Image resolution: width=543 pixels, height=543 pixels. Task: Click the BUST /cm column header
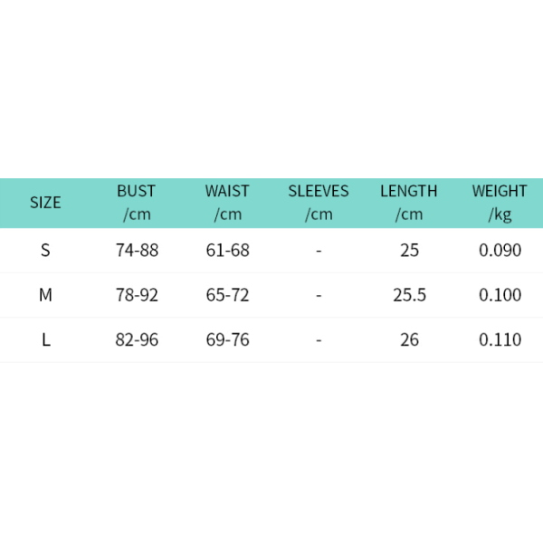137,203
